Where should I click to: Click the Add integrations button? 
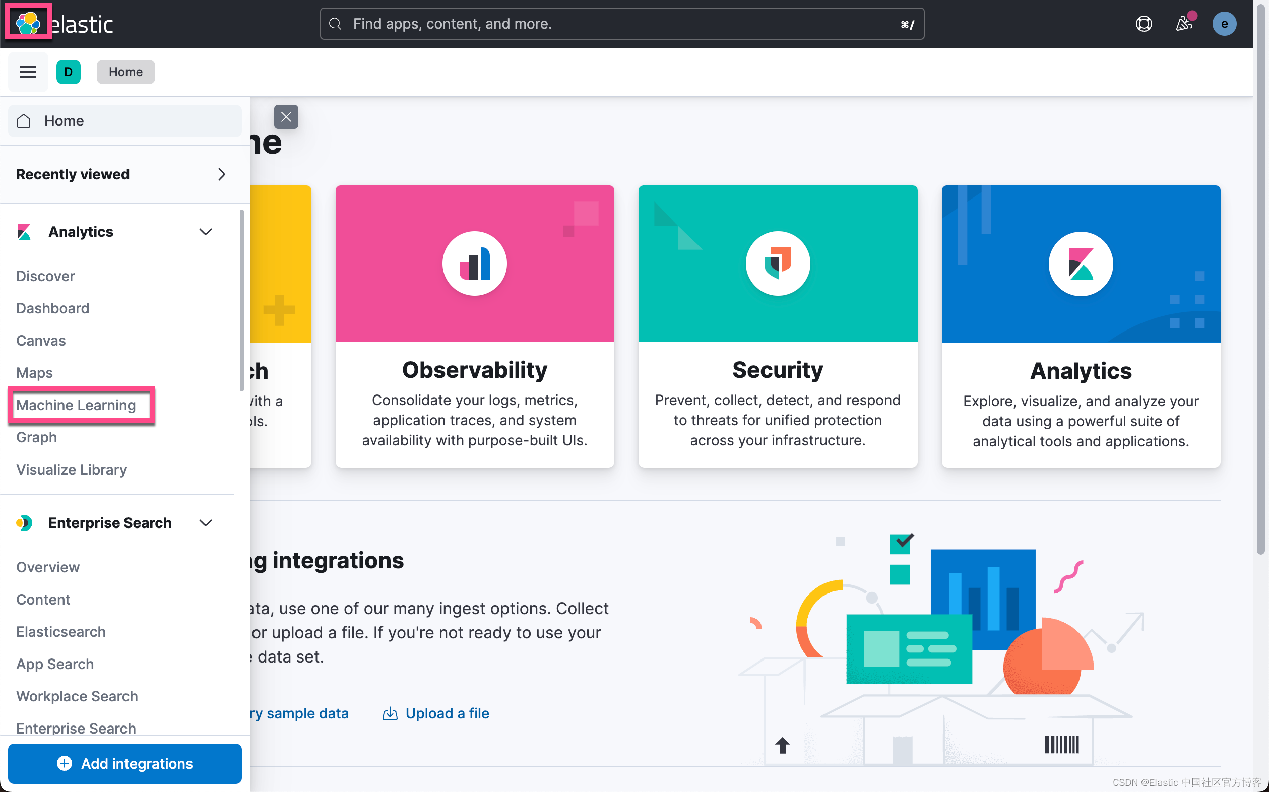pos(124,763)
